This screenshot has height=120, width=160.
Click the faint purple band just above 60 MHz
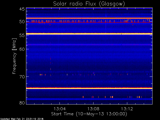coord(89,44)
